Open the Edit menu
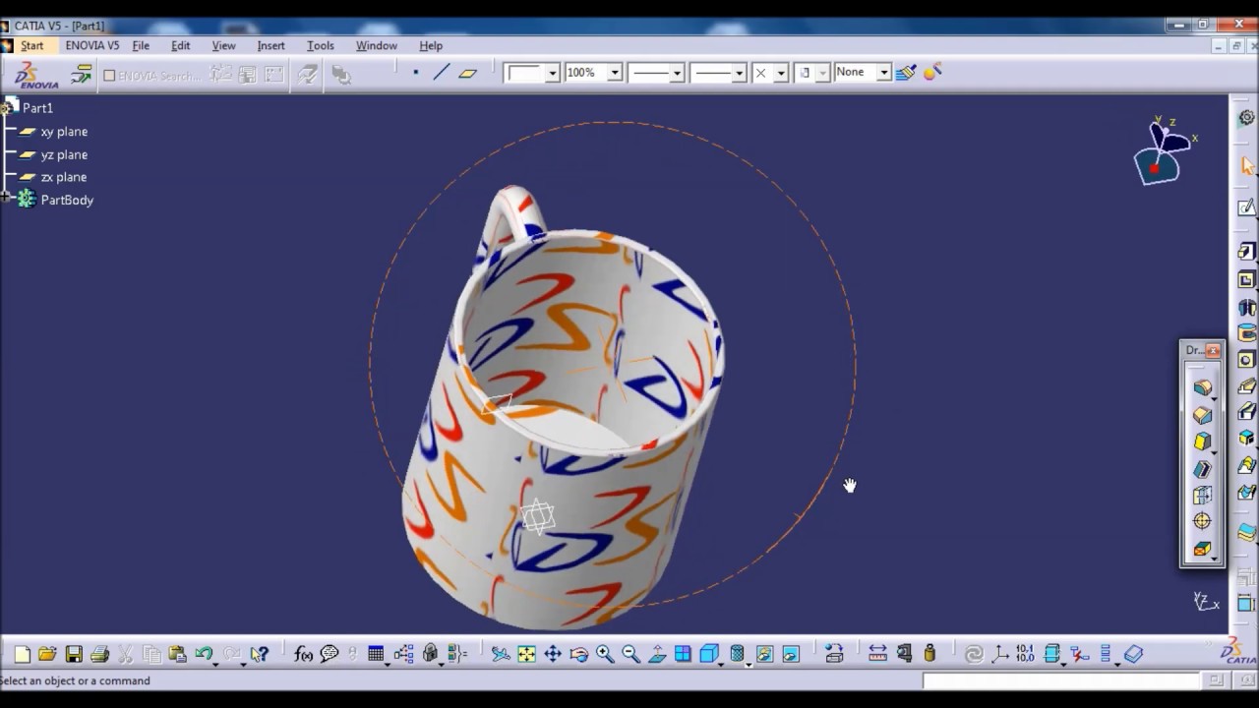Screen dimensions: 1259x708 pyautogui.click(x=181, y=45)
